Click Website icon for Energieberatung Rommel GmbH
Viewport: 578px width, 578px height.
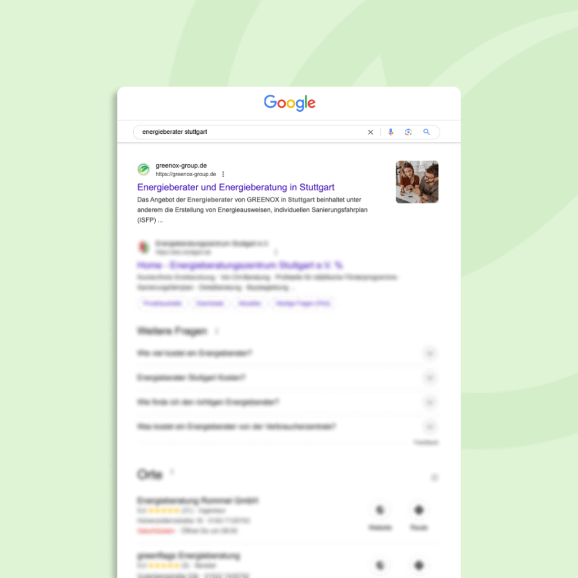click(380, 510)
